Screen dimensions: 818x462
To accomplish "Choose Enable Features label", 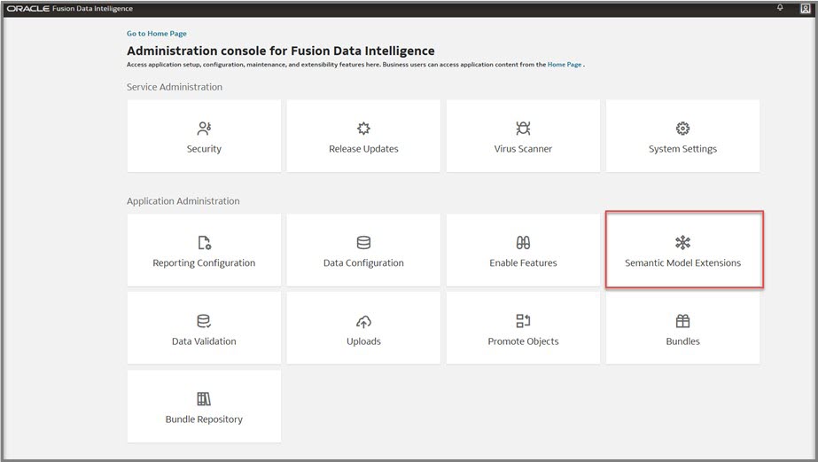I will point(523,263).
